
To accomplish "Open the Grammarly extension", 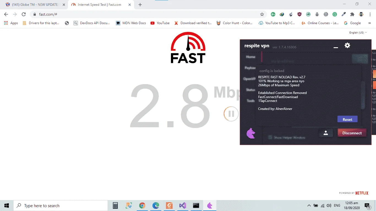I will (x=335, y=14).
